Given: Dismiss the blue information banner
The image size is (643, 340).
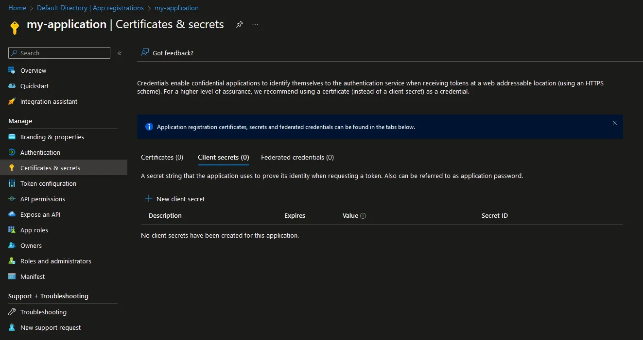Looking at the screenshot, I should pyautogui.click(x=615, y=123).
